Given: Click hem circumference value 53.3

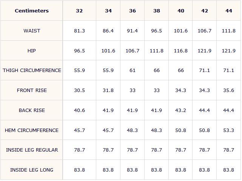Looking at the screenshot, I should [x=229, y=130].
